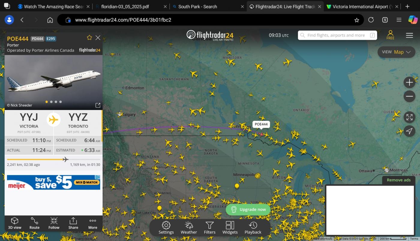Viewport: 420px width, 241px height.
Task: Follow flight POE444 on the map
Action: 54,223
